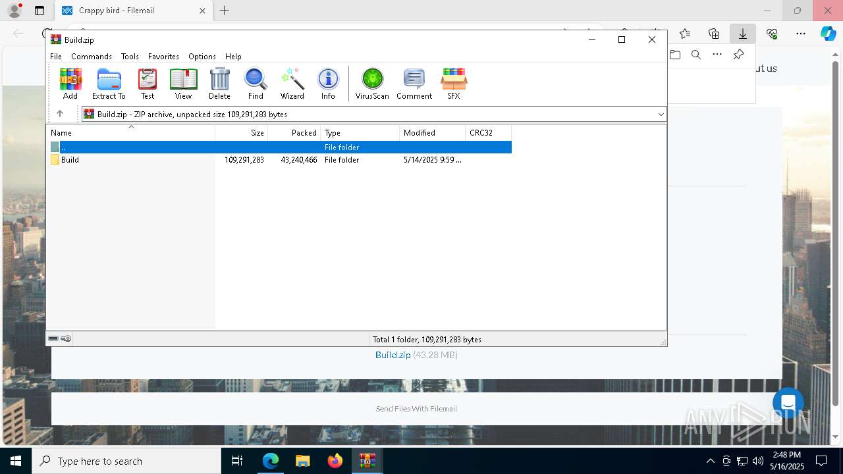Open the Windows Start menu
Image resolution: width=843 pixels, height=474 pixels.
(x=16, y=461)
